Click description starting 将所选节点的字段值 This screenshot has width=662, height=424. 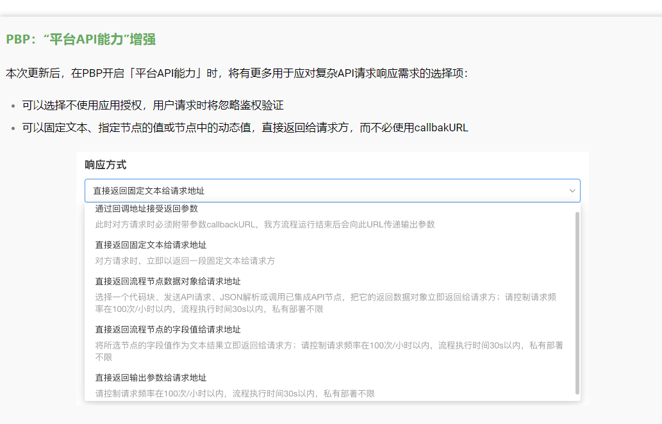[329, 351]
